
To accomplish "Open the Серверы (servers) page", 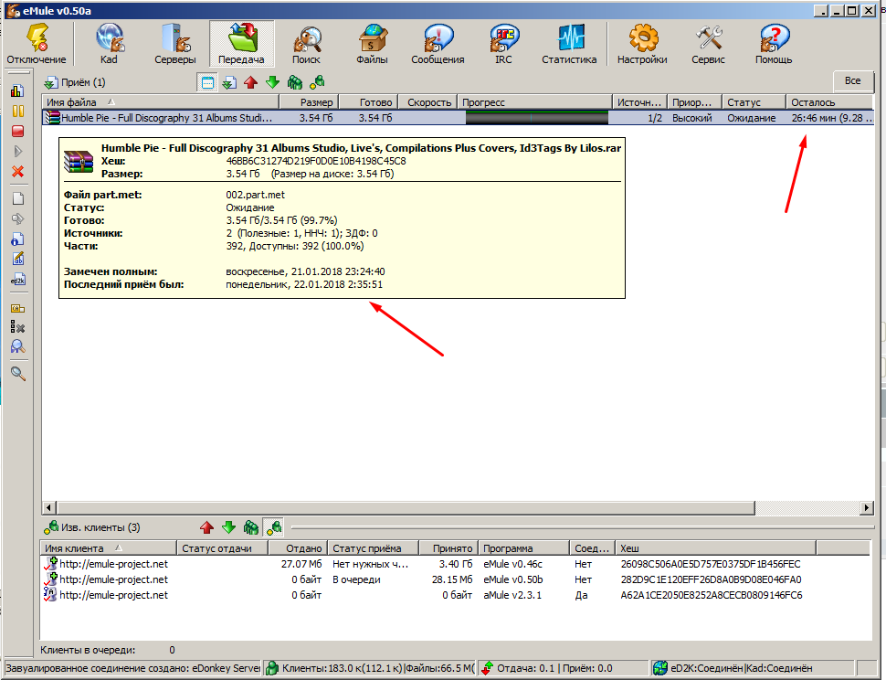I will coord(175,44).
